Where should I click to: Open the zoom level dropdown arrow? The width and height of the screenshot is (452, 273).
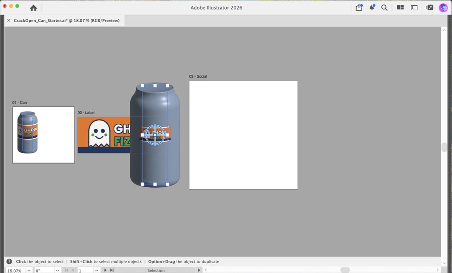29,271
